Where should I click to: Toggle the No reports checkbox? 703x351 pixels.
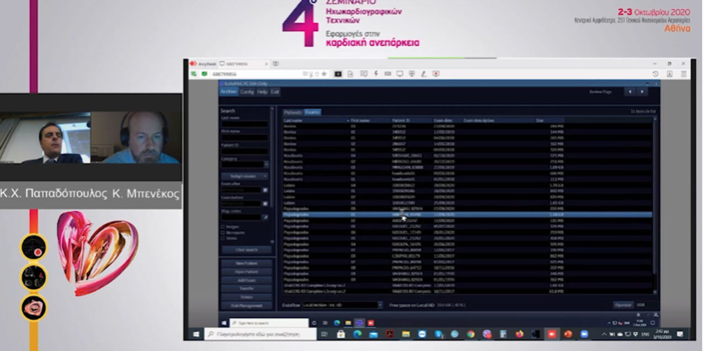223,233
